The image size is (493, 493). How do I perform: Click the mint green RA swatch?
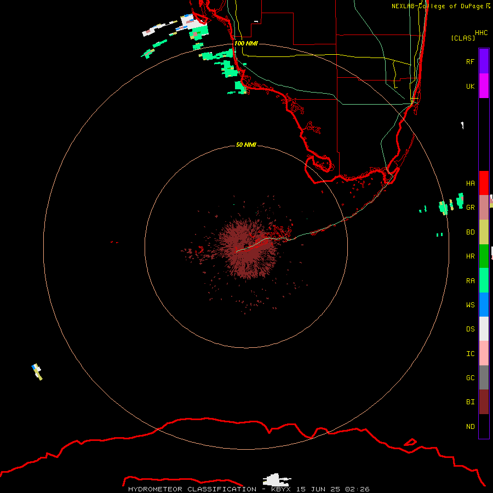click(x=484, y=280)
